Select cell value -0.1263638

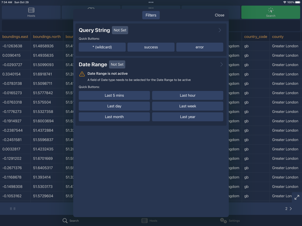pos(12,46)
